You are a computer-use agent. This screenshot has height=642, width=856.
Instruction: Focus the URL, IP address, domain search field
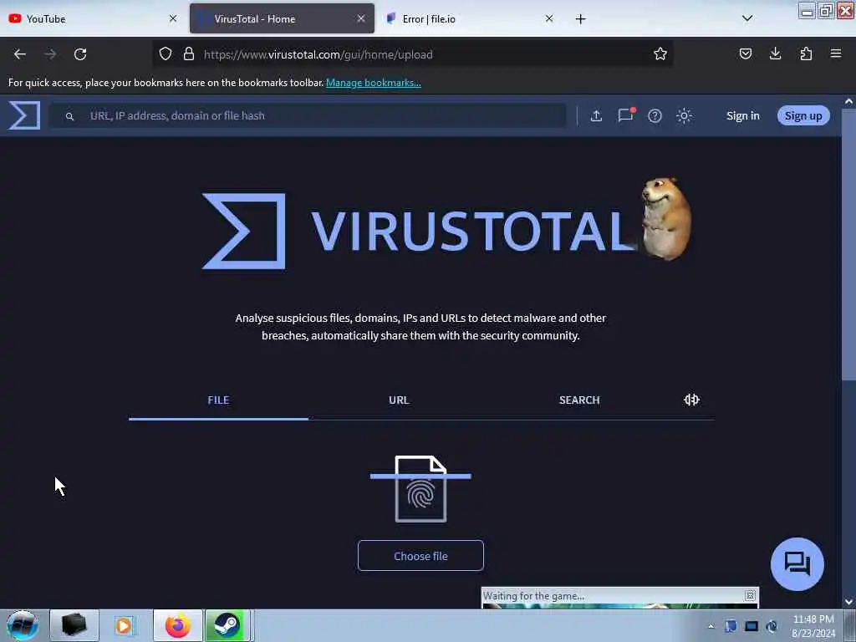point(308,115)
